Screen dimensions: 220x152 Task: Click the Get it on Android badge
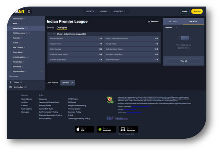point(106,129)
